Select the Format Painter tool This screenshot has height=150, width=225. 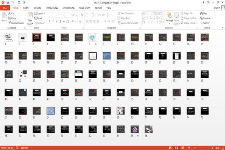16,23
